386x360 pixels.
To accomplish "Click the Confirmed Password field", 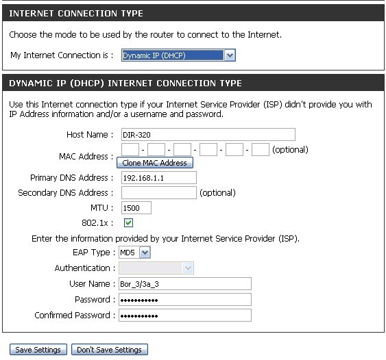I will click(185, 316).
